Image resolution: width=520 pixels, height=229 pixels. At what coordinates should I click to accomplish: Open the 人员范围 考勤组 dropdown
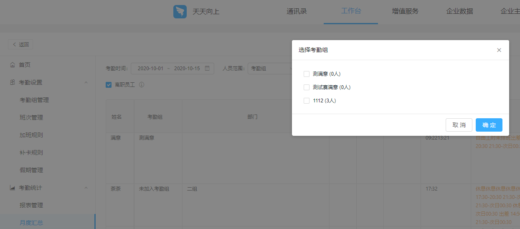(271, 68)
